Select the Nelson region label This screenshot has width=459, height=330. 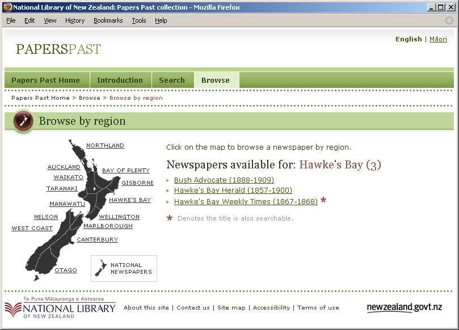point(46,217)
